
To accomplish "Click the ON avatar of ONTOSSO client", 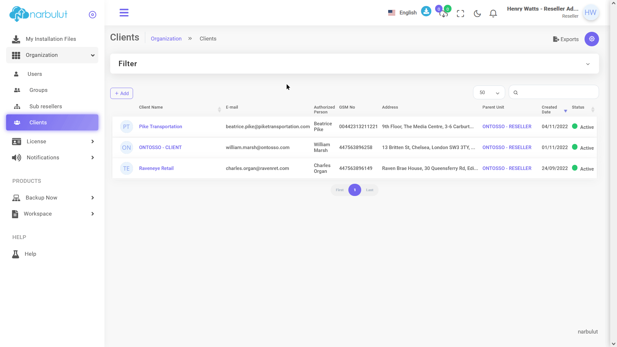I will 126,148.
